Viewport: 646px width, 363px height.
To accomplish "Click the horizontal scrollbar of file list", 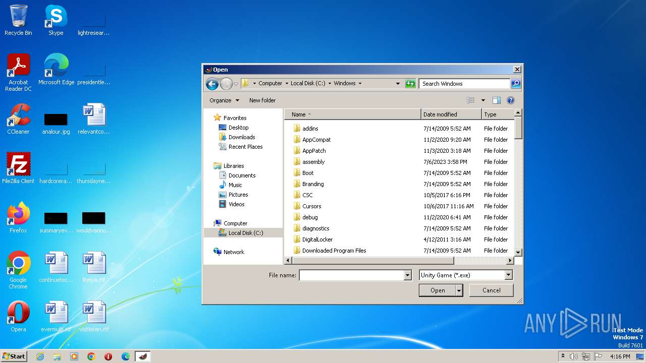I will 372,261.
